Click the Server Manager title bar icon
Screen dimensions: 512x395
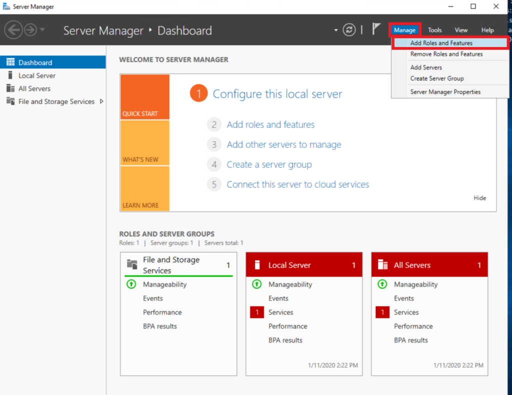[x=6, y=6]
